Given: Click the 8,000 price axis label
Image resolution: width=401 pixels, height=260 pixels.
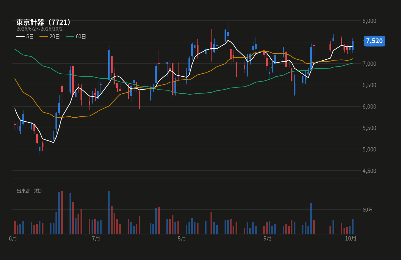Looking at the screenshot, I should 369,21.
